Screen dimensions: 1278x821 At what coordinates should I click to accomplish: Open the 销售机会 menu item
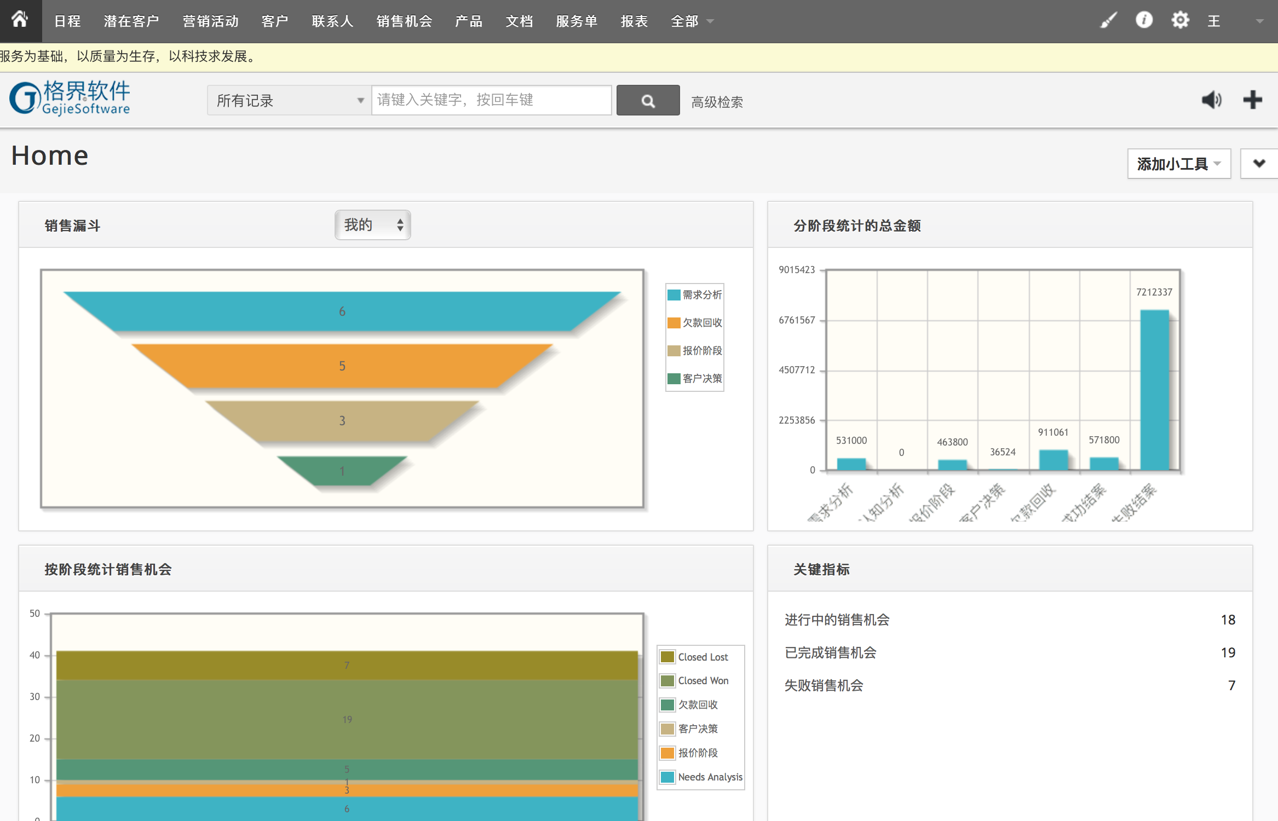[404, 21]
